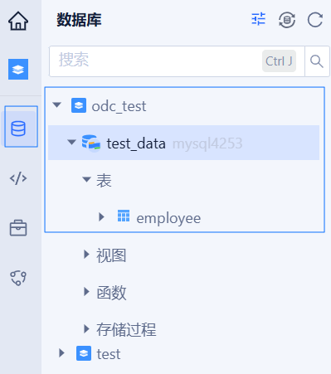This screenshot has height=374, width=331.
Task: Collapse the 表 tables folder
Action: 86,180
